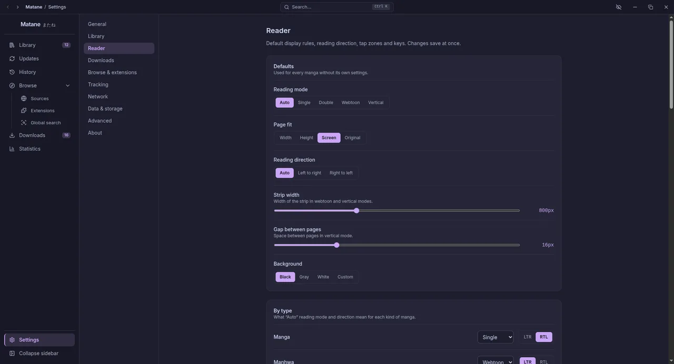The image size is (674, 364).
Task: Choose Right to left reading direction
Action: point(341,173)
